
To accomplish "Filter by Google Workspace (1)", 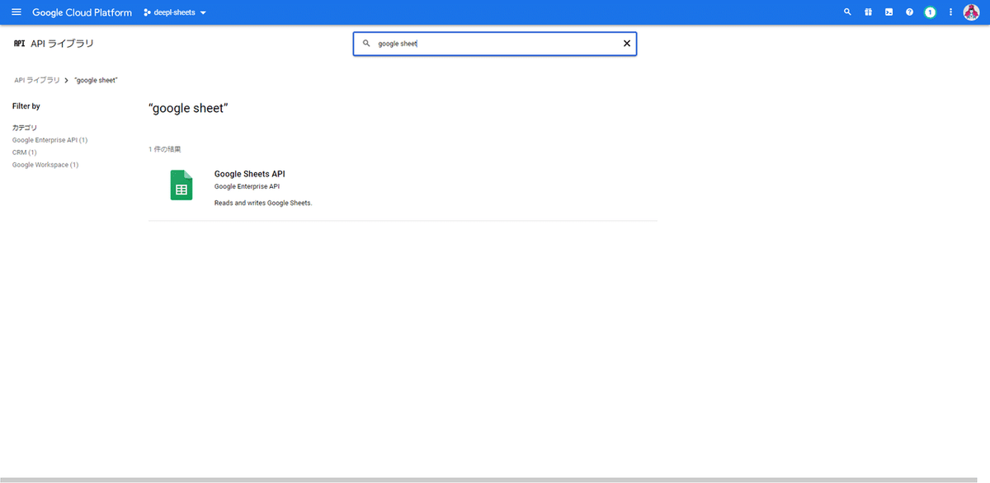I will click(45, 165).
